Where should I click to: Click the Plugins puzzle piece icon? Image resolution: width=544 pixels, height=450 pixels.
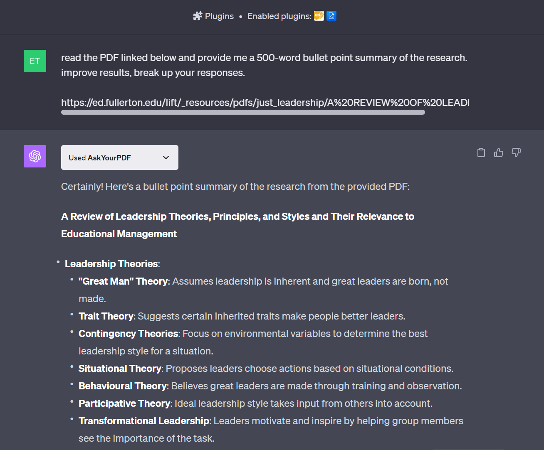point(198,16)
